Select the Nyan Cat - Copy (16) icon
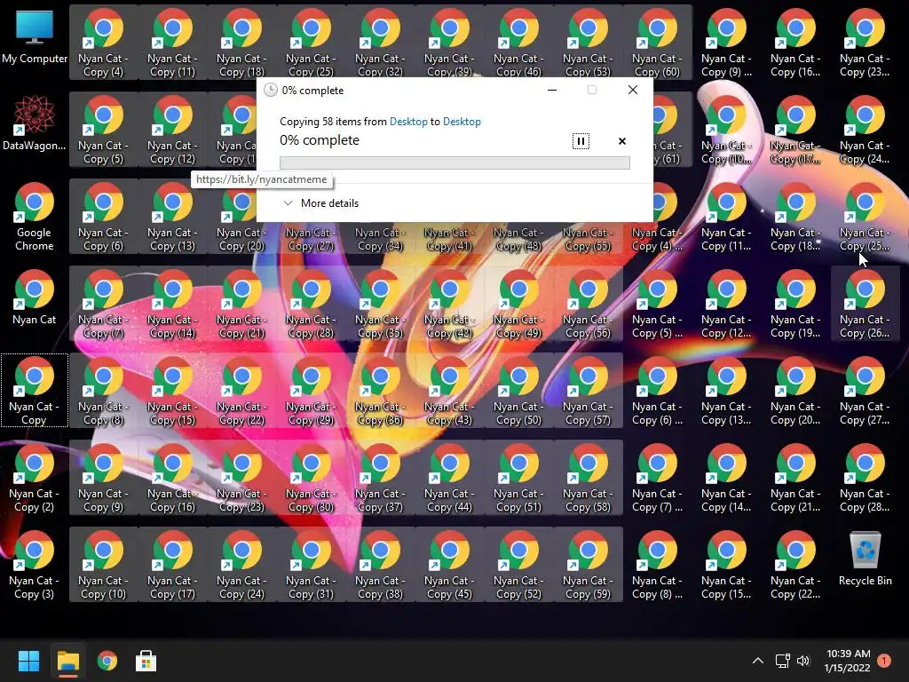909x682 pixels. tap(172, 477)
